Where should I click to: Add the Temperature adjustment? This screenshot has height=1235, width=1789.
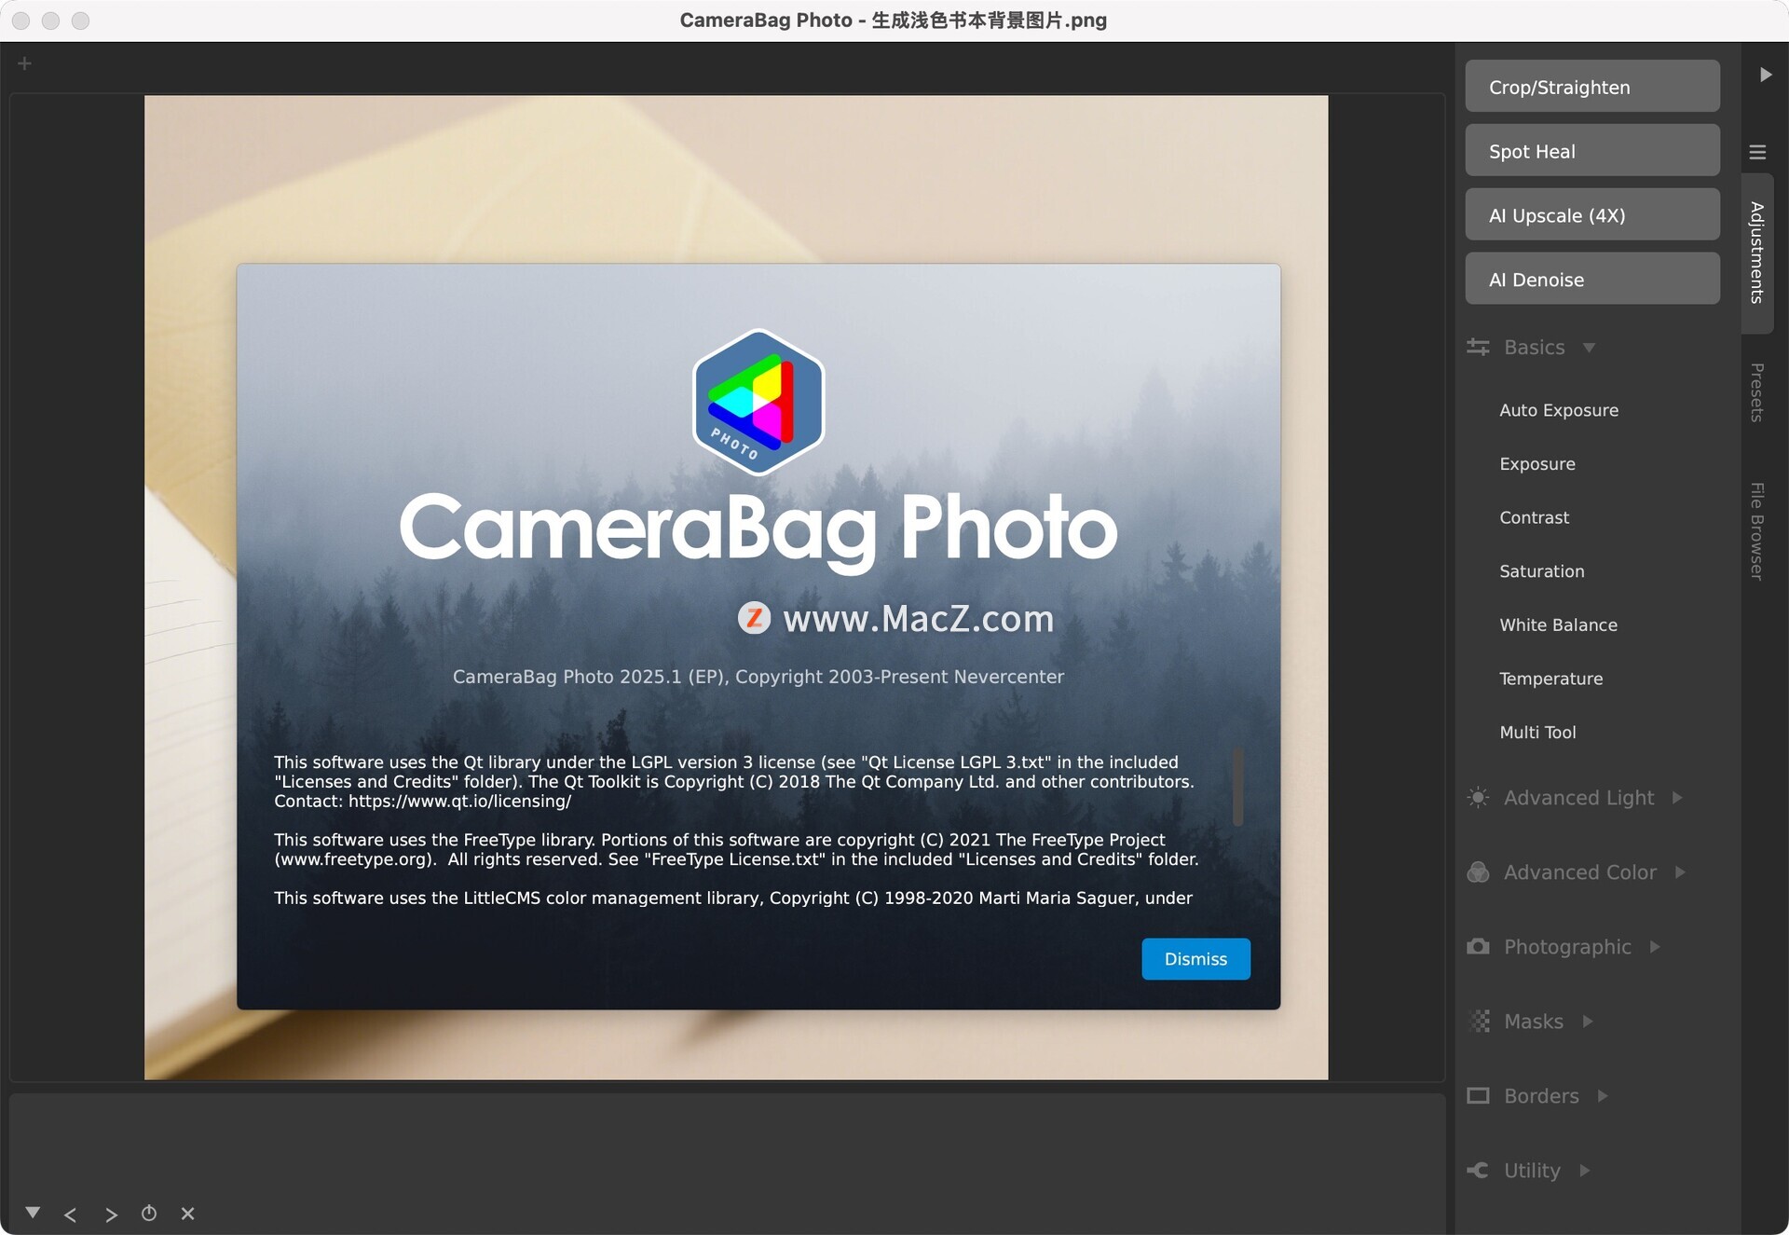tap(1550, 679)
